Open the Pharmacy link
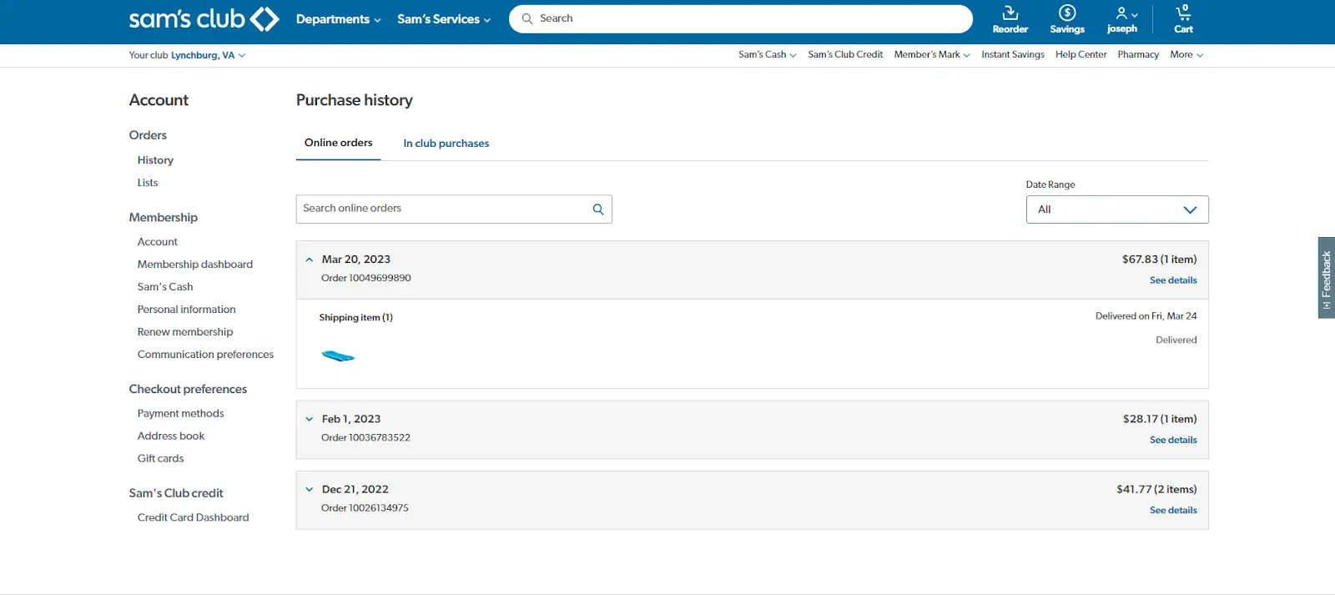 [1138, 54]
